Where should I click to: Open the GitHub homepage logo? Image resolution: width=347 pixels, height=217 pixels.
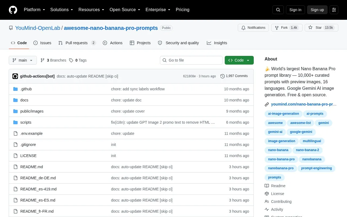coord(13,10)
